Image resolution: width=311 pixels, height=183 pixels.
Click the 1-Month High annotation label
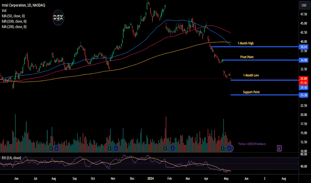click(246, 43)
